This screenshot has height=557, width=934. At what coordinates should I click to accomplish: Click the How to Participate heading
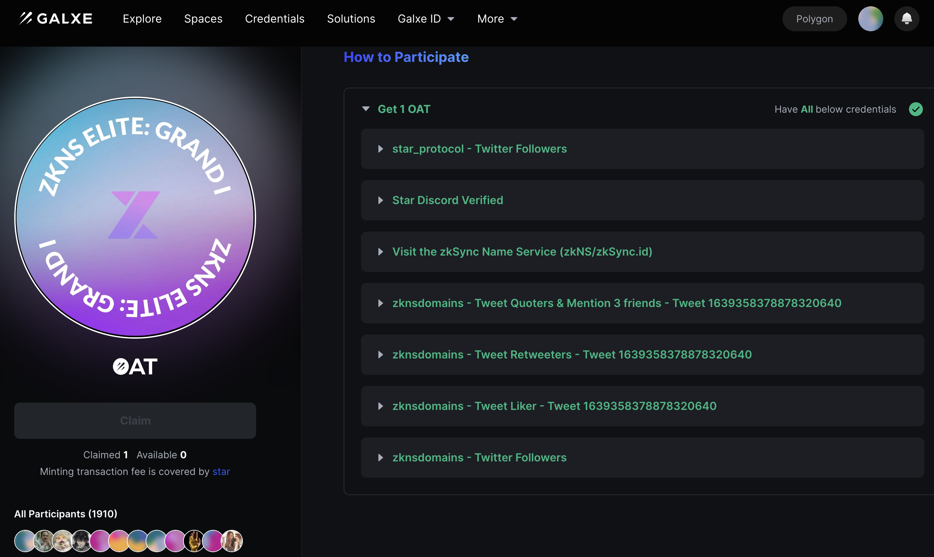[406, 57]
